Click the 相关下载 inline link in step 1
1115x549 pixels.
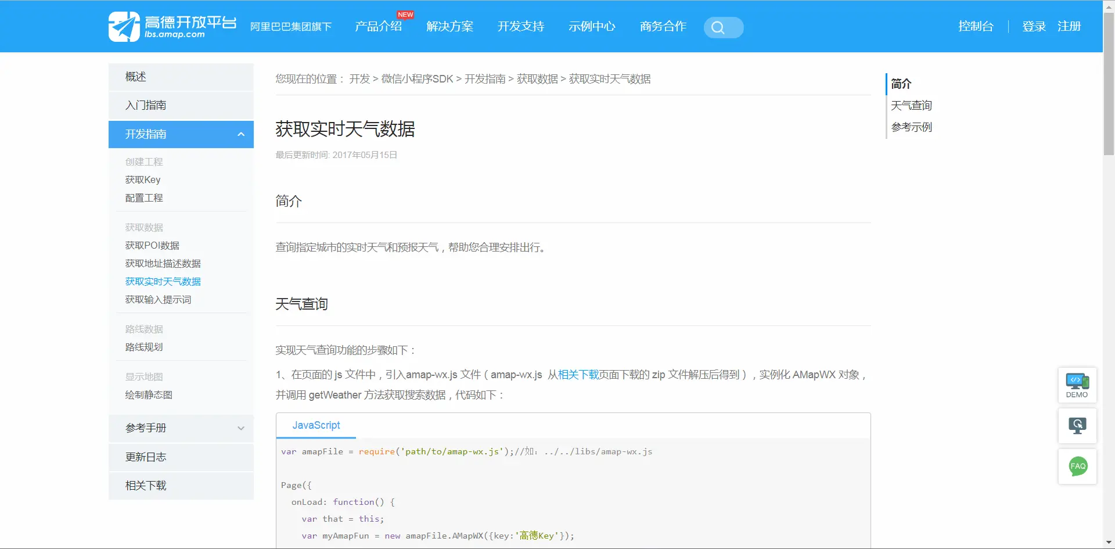click(x=578, y=375)
